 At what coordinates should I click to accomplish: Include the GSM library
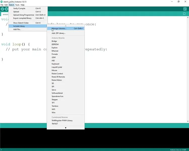[x=66, y=57]
